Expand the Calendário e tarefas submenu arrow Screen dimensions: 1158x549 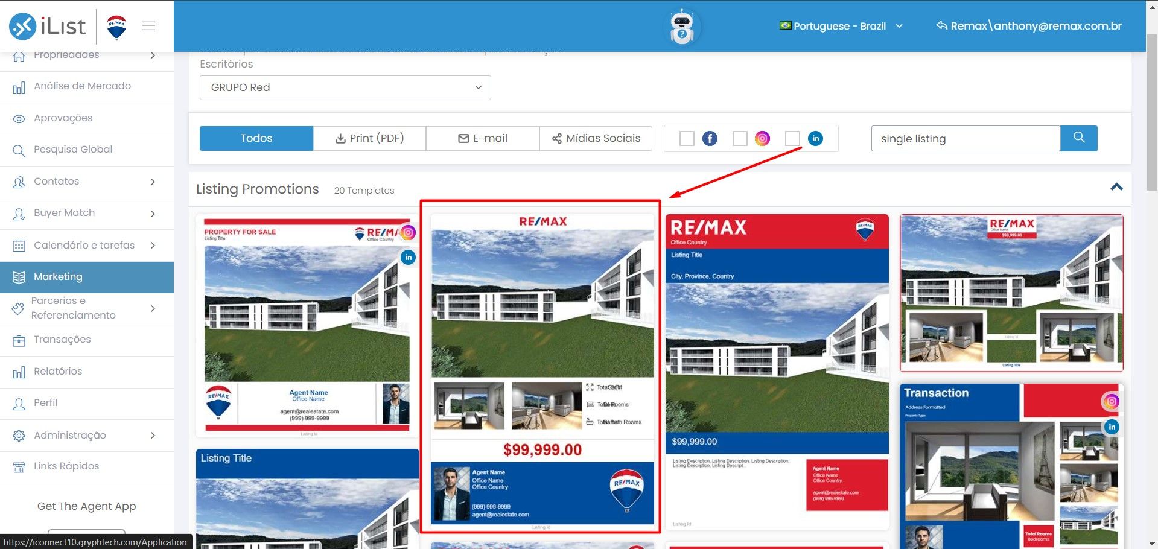pyautogui.click(x=153, y=245)
